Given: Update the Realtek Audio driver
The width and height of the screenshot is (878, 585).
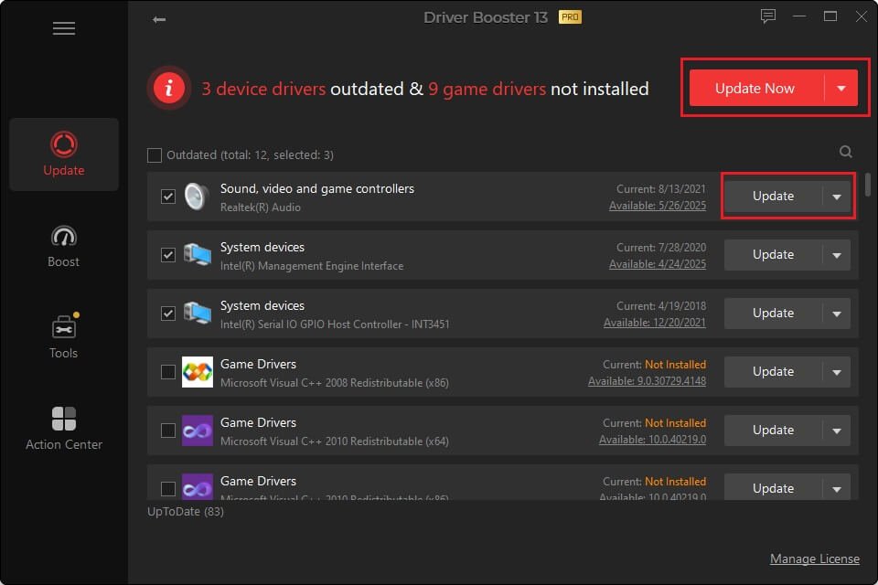Looking at the screenshot, I should pos(773,196).
